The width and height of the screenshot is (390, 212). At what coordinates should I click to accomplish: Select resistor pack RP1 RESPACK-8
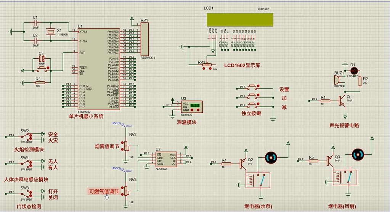[x=145, y=39]
